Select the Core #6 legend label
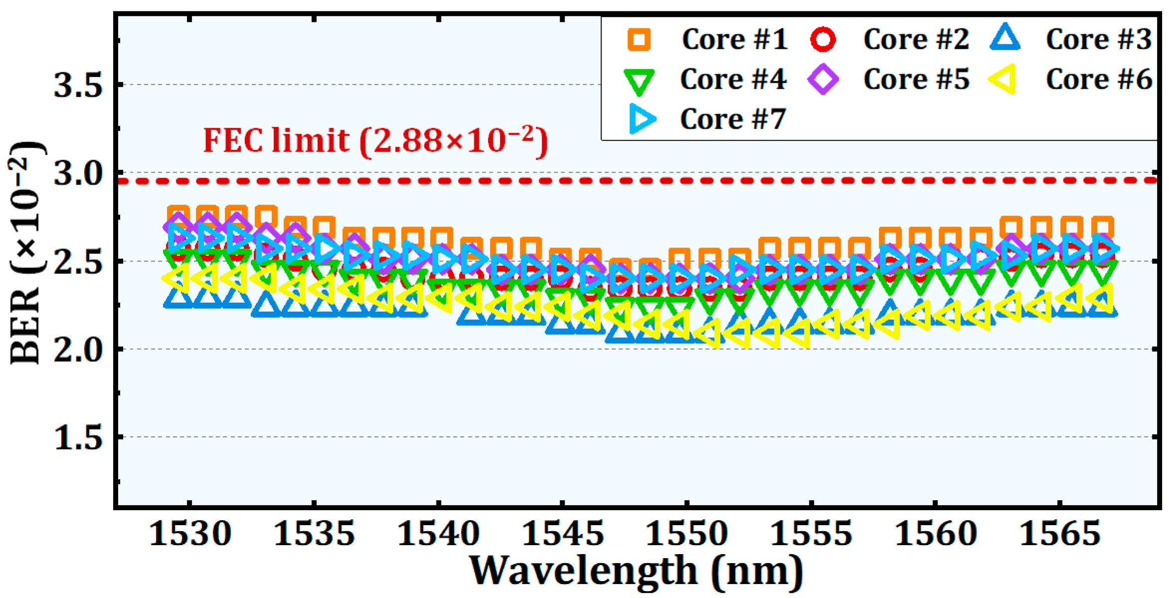Viewport: 1169px width, 598px height. pos(1099,79)
